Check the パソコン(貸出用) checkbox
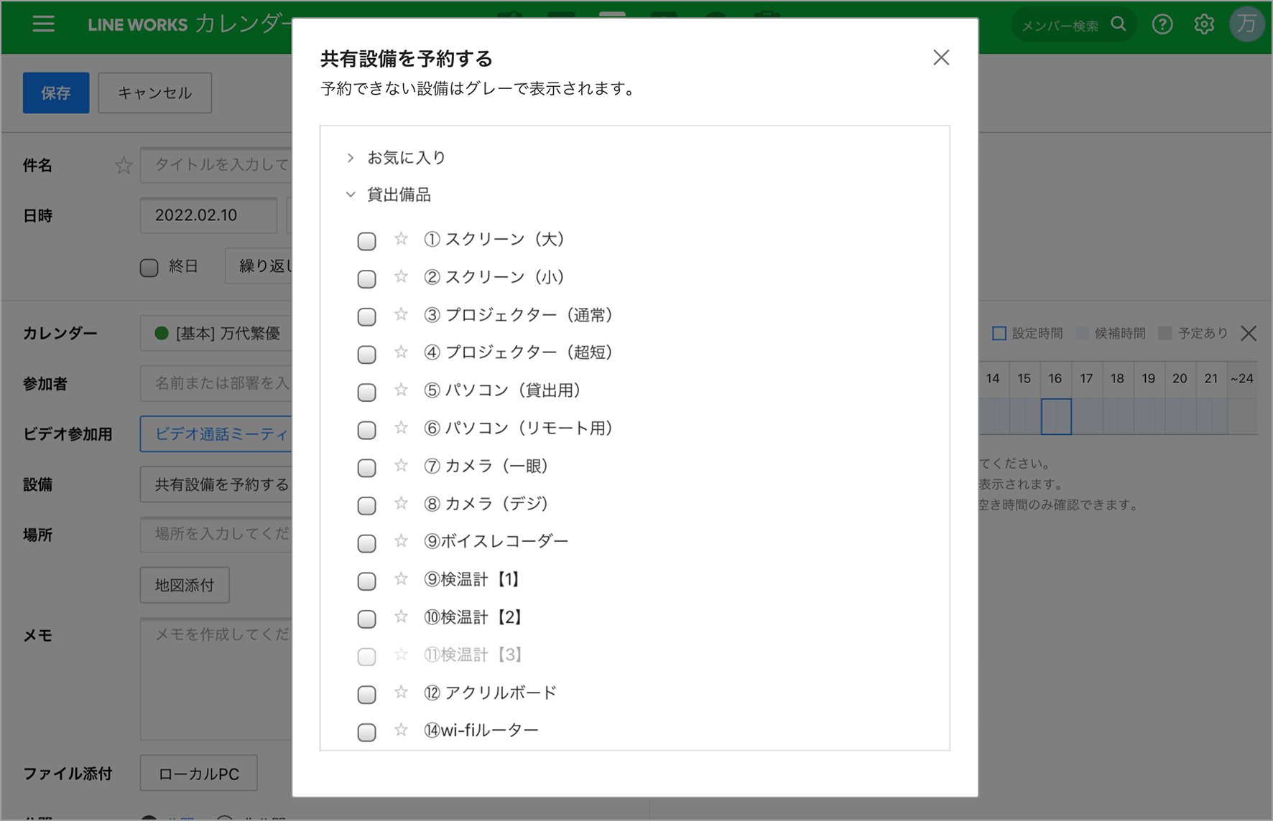The height and width of the screenshot is (821, 1273). 366,392
